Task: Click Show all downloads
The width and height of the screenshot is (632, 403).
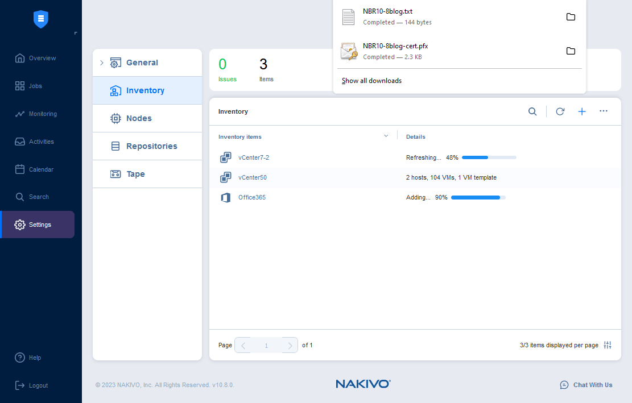Action: [371, 81]
